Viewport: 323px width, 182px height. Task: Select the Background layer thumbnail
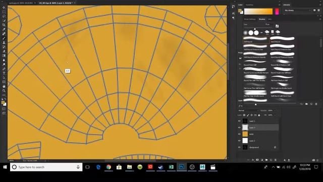coord(245,147)
